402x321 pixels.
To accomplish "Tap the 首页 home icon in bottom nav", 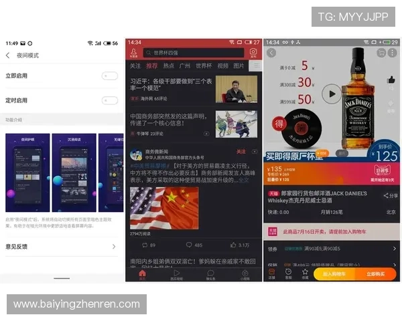I will click(142, 275).
